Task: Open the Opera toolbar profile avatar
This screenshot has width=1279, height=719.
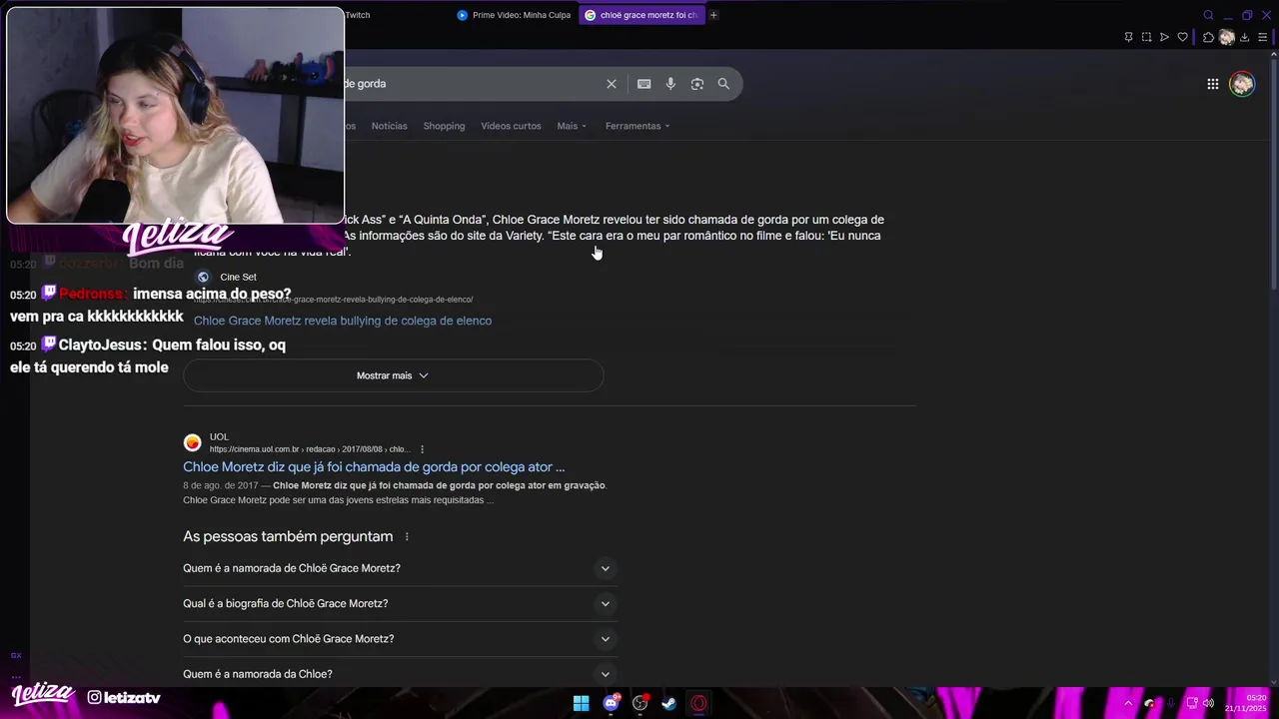Action: [x=1226, y=37]
